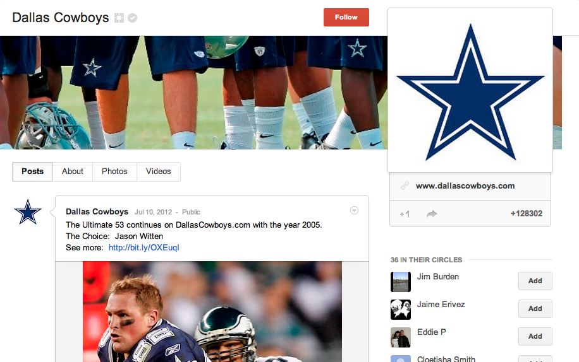Image resolution: width=579 pixels, height=362 pixels.
Task: Open post options dropdown arrow on Jul 10 post
Action: 354,210
